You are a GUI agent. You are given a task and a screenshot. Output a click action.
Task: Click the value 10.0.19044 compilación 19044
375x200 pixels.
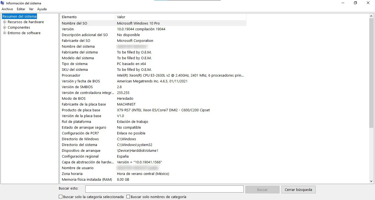point(141,29)
